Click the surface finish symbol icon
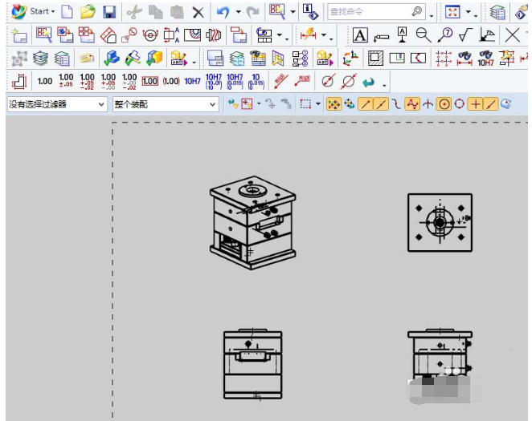Image resolution: width=532 pixels, height=421 pixels. (465, 34)
